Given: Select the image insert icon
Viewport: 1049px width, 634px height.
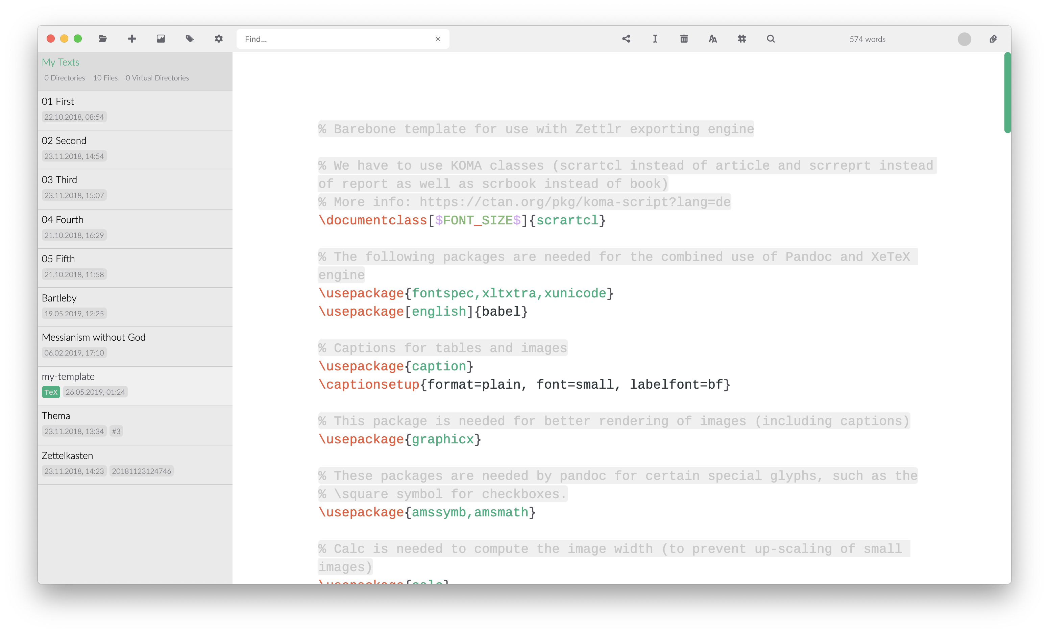Looking at the screenshot, I should coord(160,39).
